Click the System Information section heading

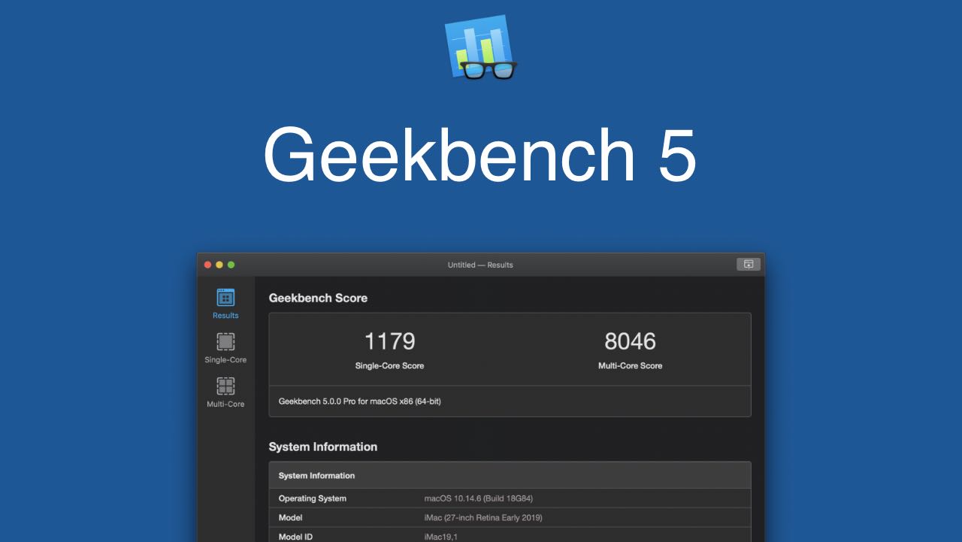coord(323,447)
